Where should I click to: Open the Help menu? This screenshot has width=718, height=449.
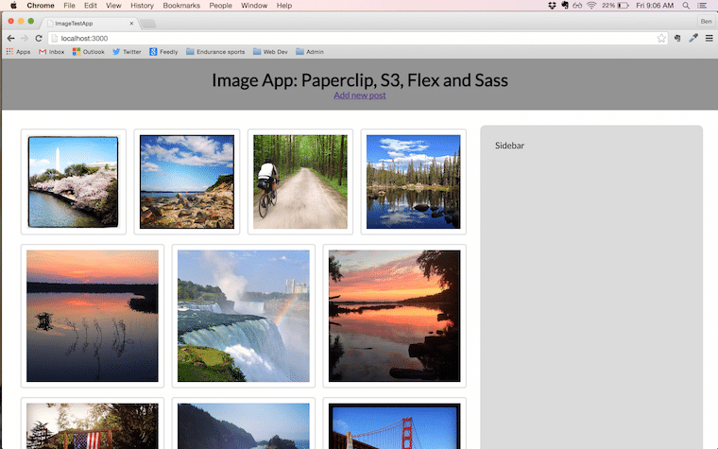point(284,6)
